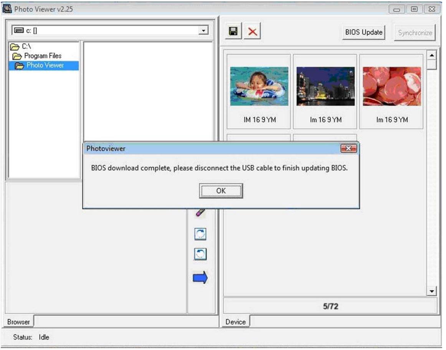Select the night city skyline thumbnail
446x350 pixels.
tap(325, 87)
